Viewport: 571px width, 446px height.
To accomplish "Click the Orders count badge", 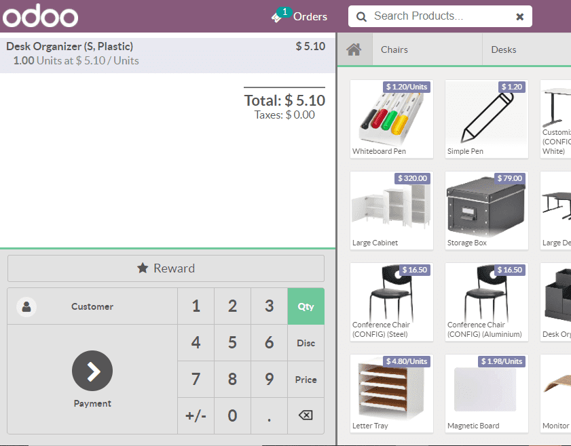I will click(284, 12).
